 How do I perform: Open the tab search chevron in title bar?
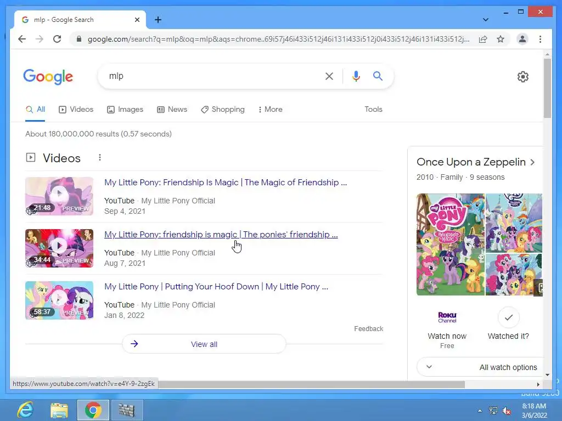pos(486,20)
